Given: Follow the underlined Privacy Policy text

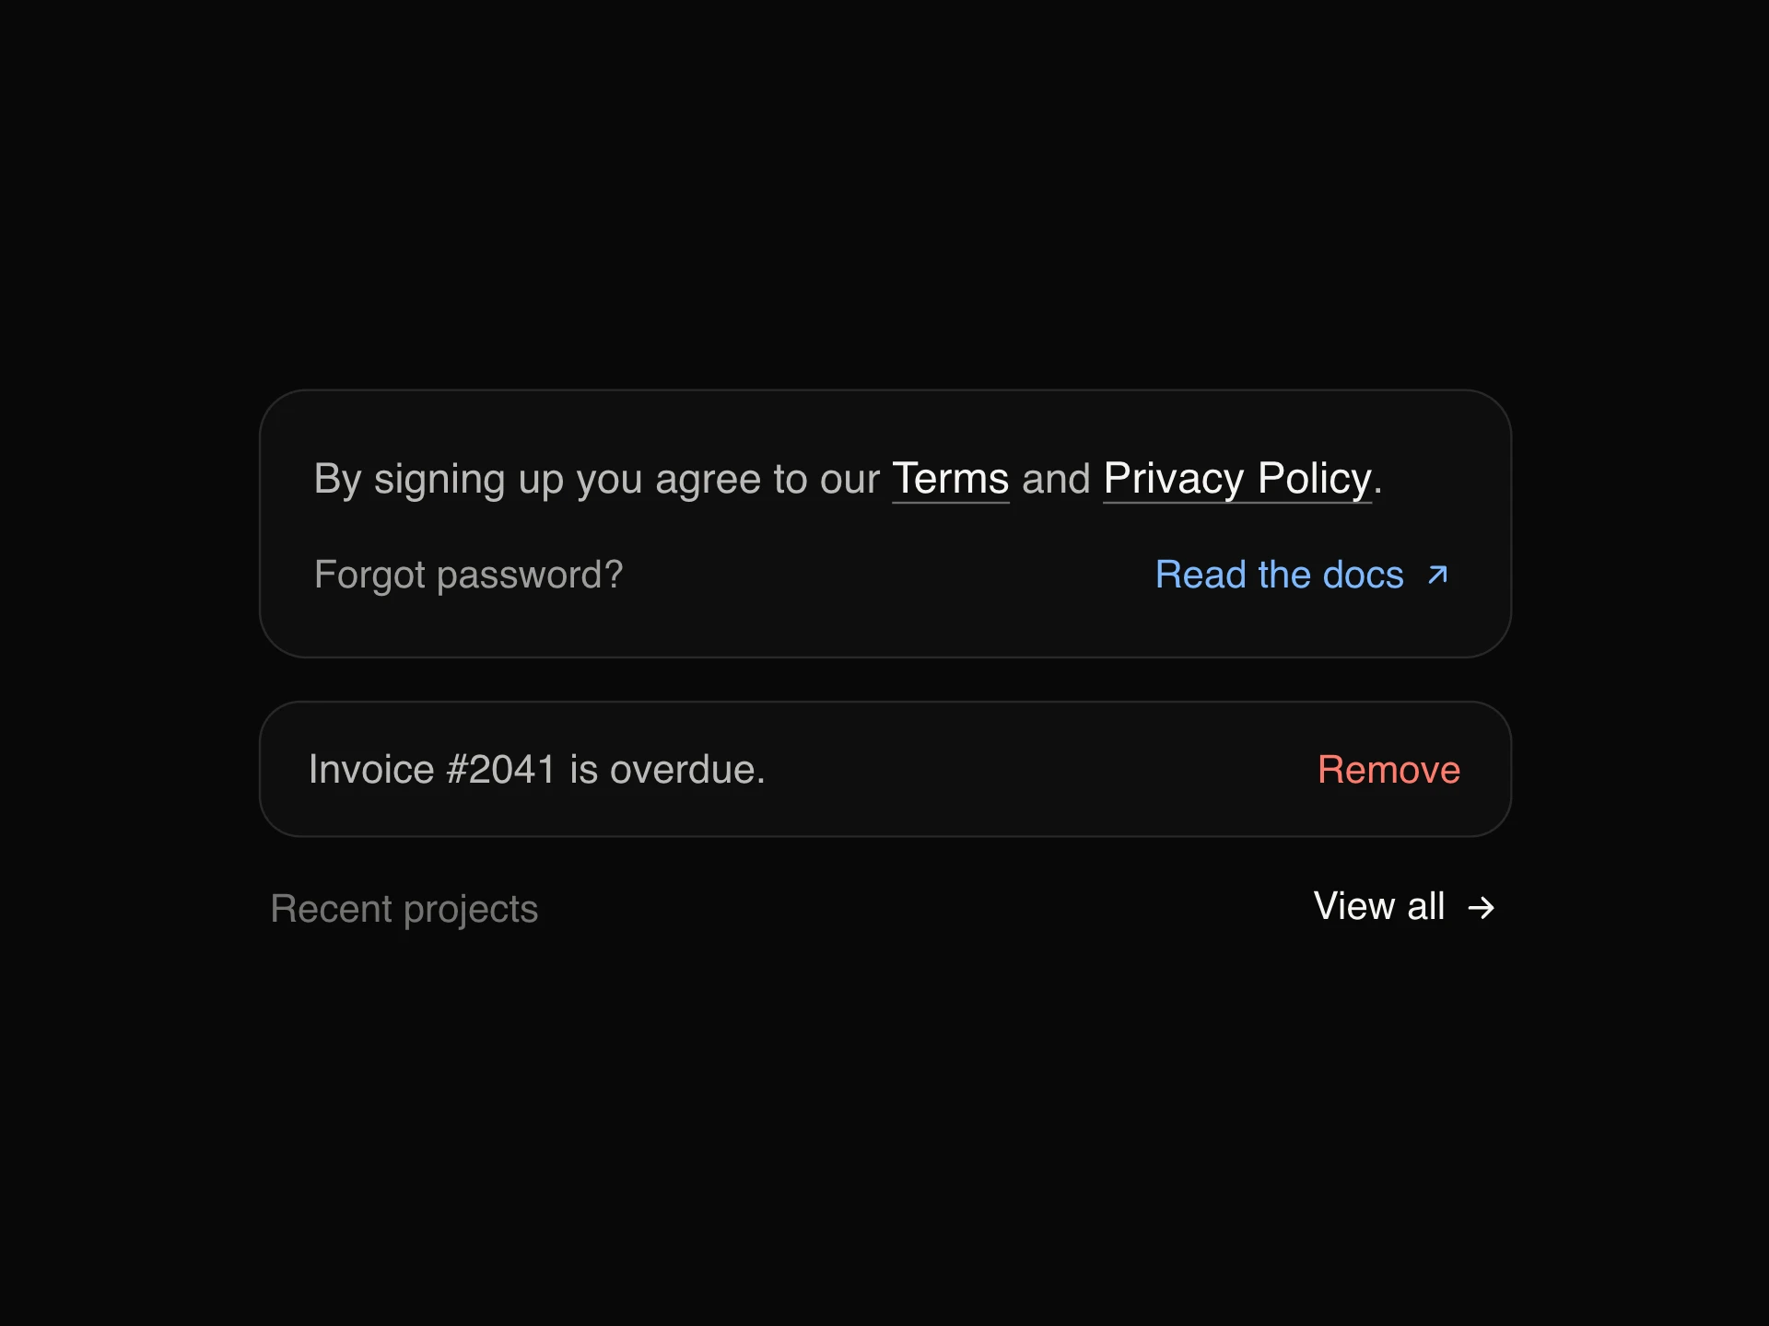Looking at the screenshot, I should click(1237, 479).
